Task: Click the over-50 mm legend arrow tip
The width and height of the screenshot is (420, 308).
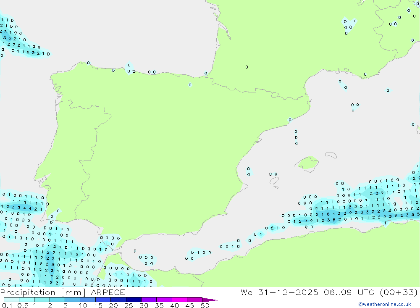Action: pos(210,300)
